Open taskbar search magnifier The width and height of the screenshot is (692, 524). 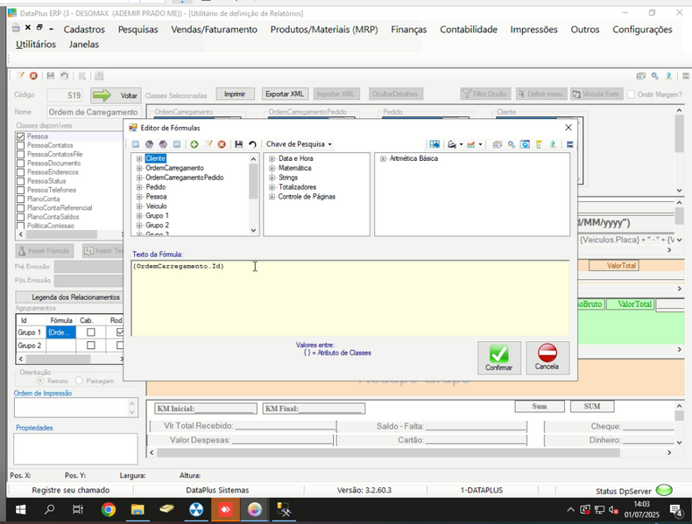(x=49, y=510)
